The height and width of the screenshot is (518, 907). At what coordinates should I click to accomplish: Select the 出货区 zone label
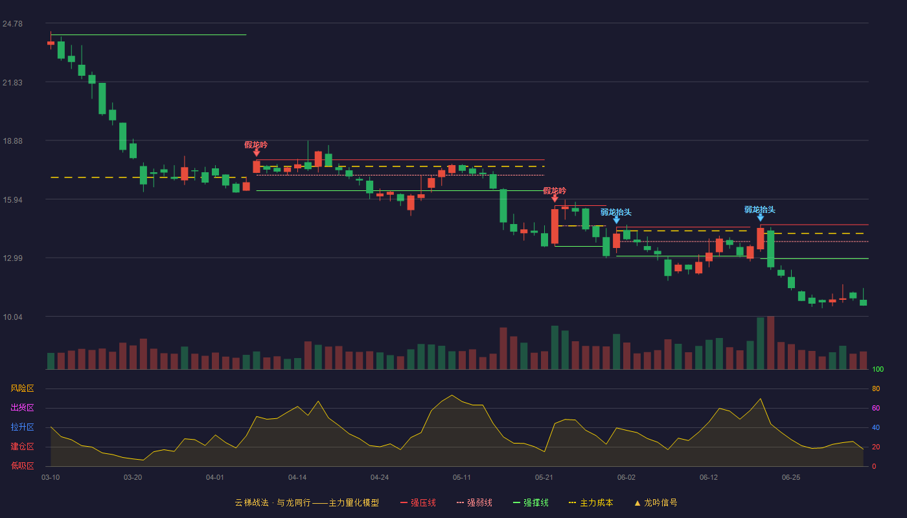pos(22,408)
